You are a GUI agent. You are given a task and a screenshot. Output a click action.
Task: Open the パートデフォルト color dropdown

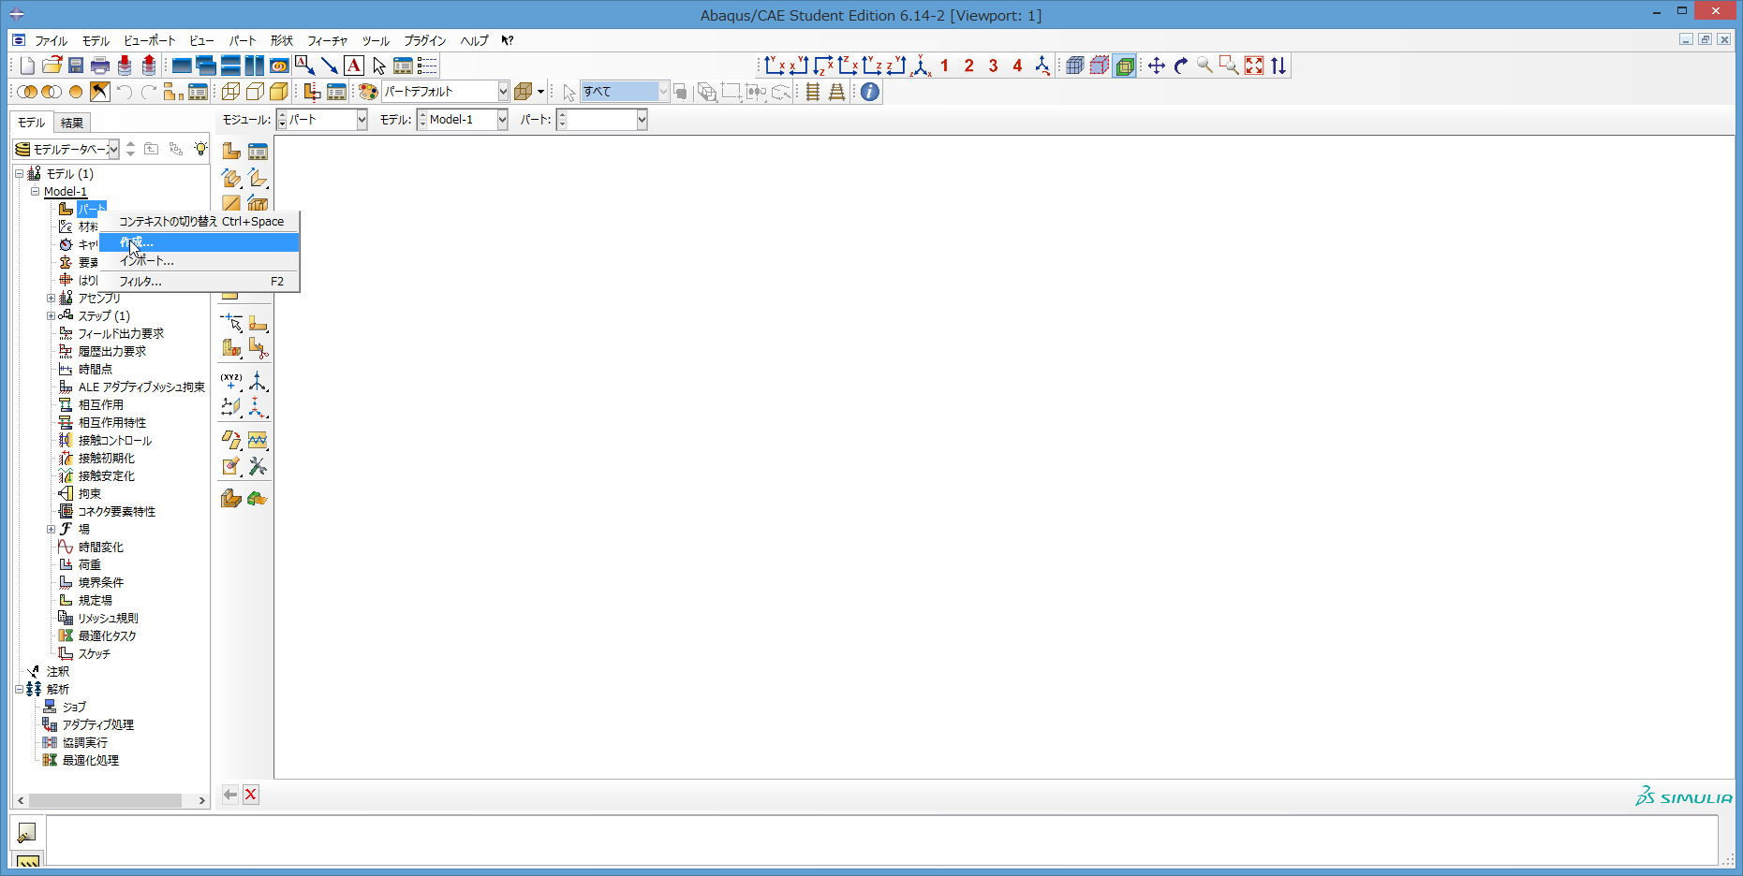coord(503,92)
